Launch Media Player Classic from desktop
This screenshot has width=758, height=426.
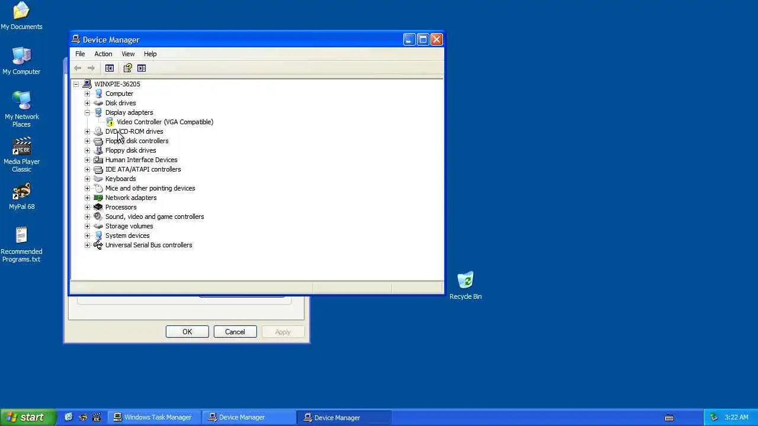tap(21, 146)
